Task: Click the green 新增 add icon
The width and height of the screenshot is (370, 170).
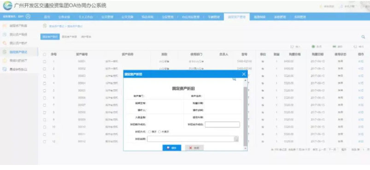Action: [x=313, y=47]
